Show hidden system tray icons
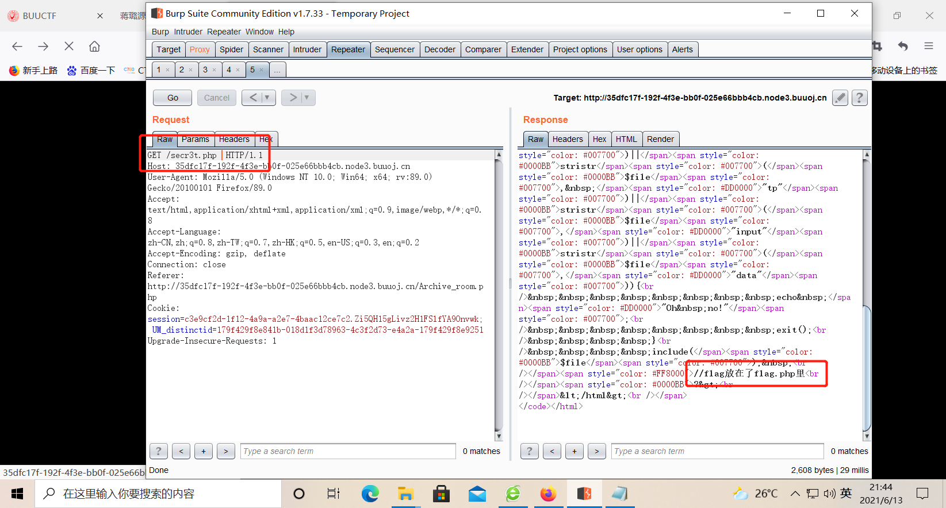 point(795,494)
